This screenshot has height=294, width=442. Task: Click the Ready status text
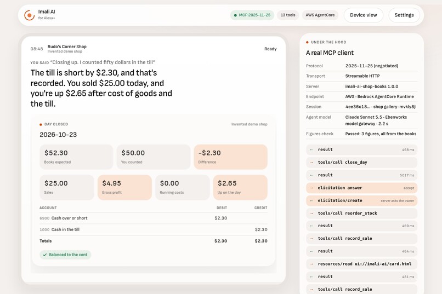click(x=270, y=49)
